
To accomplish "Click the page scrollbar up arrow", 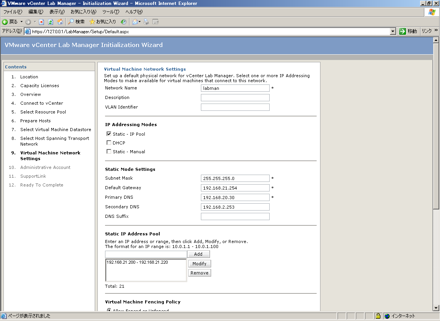I will 436,40.
